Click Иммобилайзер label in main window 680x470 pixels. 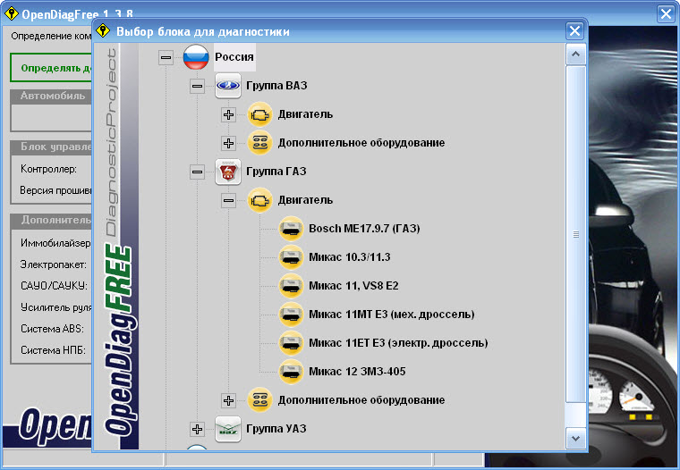click(x=55, y=243)
